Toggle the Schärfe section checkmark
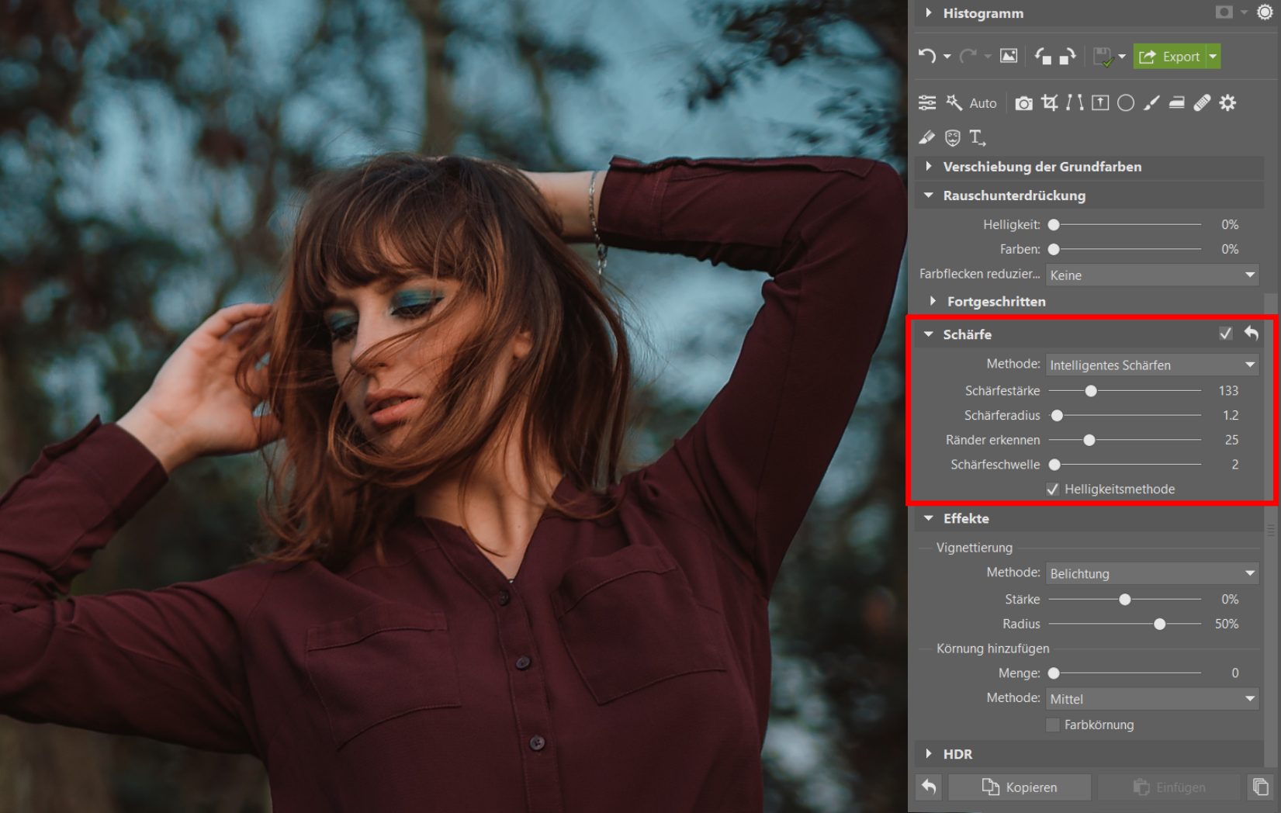 coord(1225,334)
